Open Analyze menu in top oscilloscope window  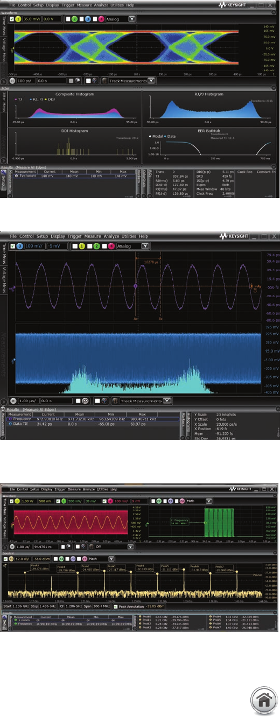coord(101,4)
